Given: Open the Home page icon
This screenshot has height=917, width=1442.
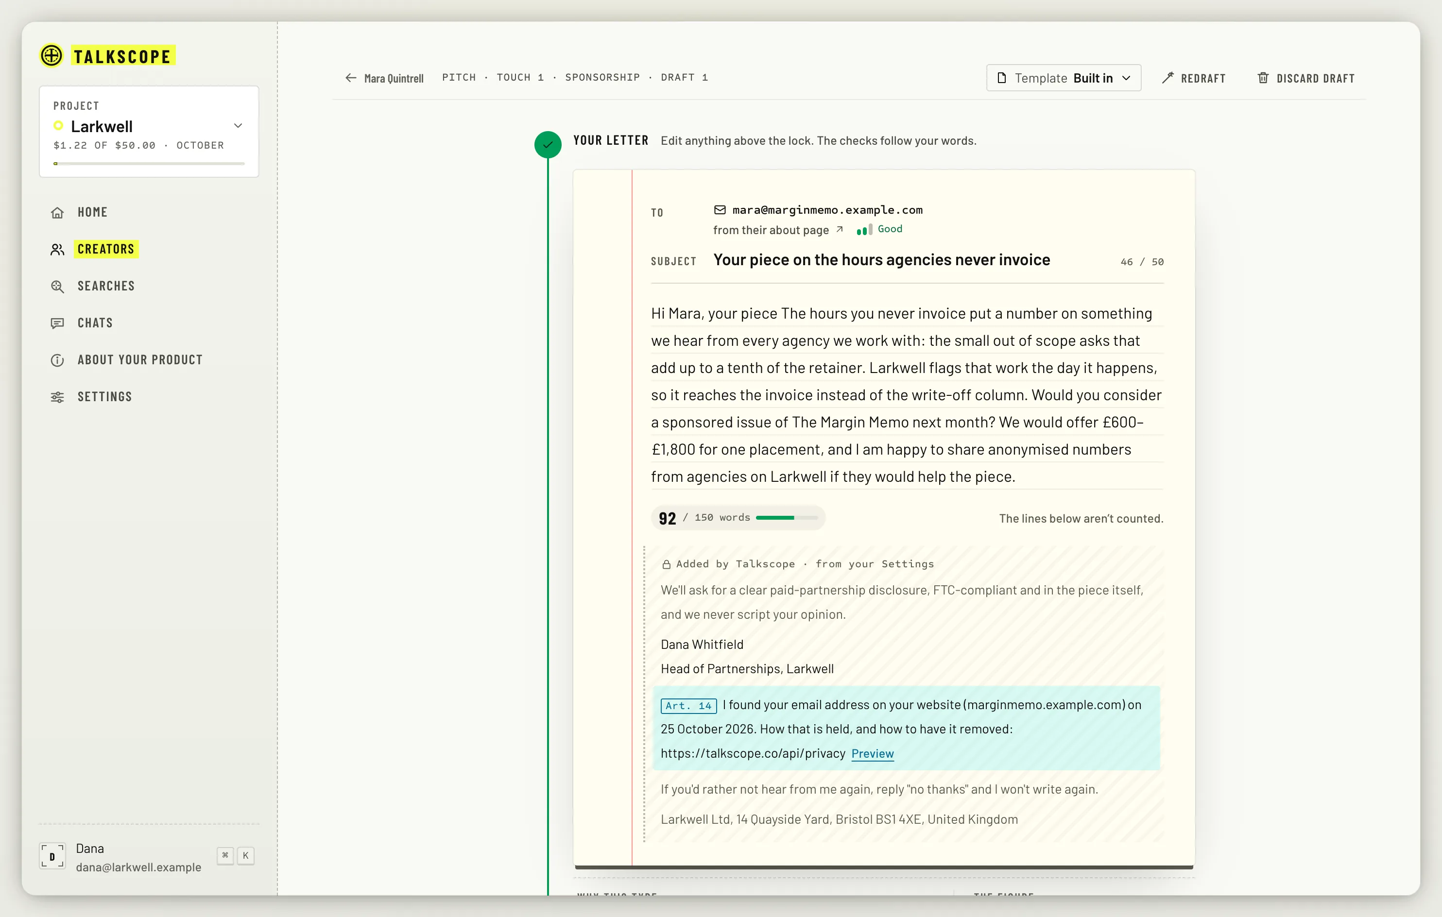Looking at the screenshot, I should 57,212.
